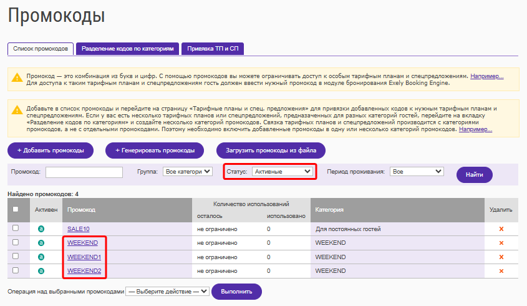Expand the Группа dropdown Все категории
This screenshot has height=306, width=527.
coord(188,172)
